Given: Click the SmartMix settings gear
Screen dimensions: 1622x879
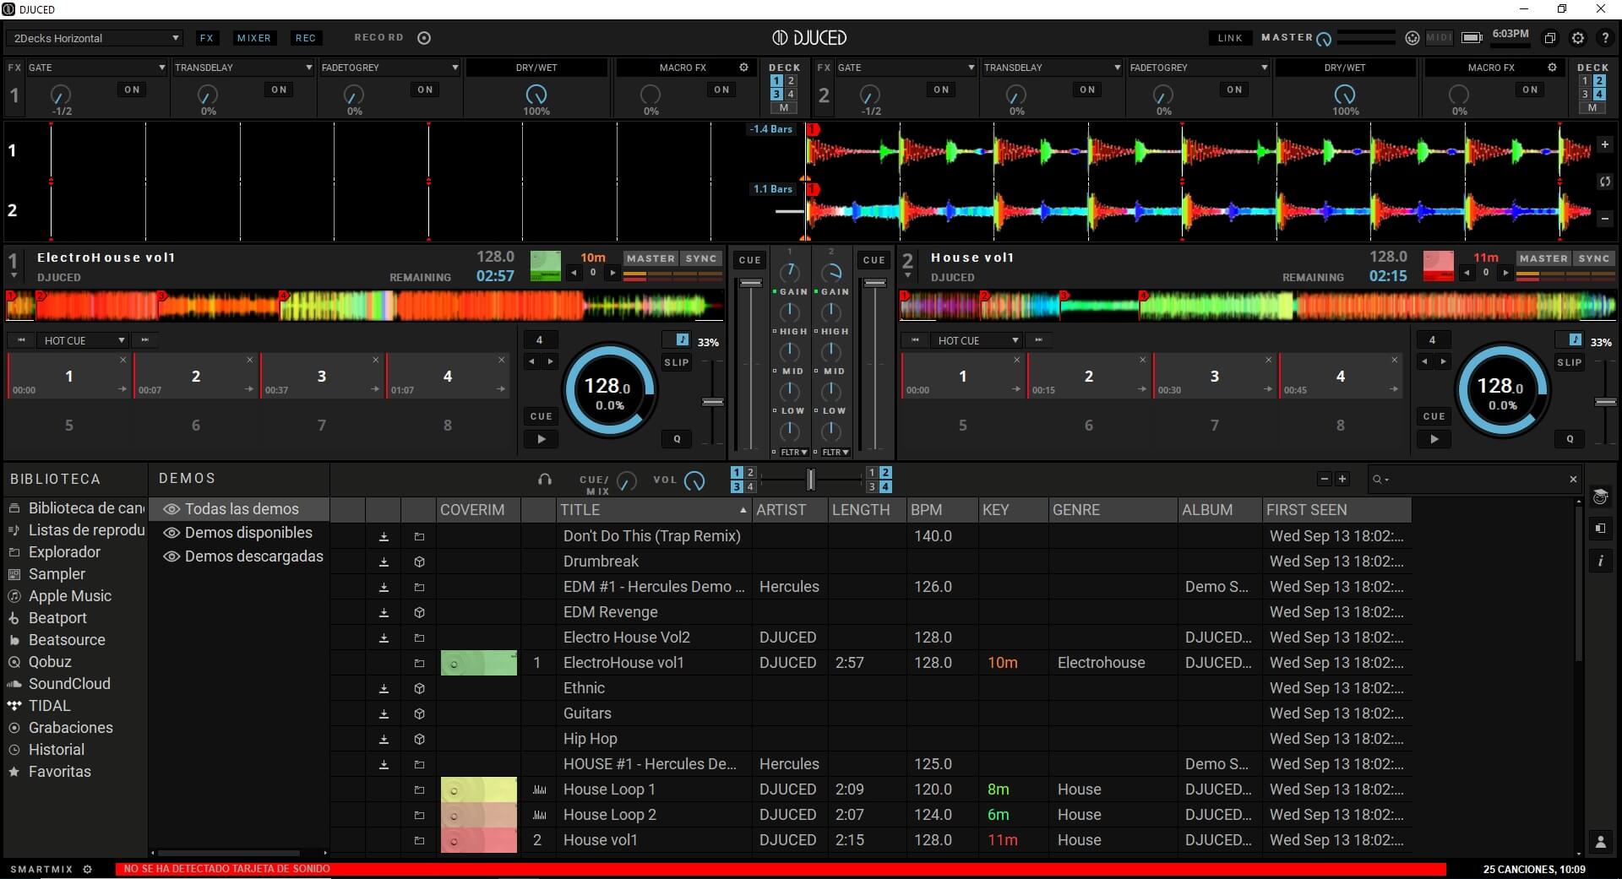Looking at the screenshot, I should [x=87, y=869].
